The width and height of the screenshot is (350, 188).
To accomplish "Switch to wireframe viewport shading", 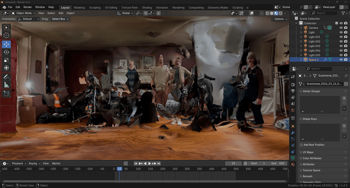I will click(x=267, y=13).
